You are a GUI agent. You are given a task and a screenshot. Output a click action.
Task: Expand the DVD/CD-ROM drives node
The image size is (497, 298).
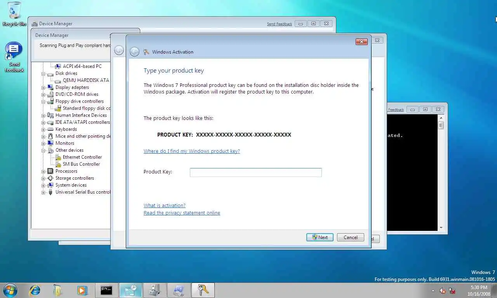[43, 94]
